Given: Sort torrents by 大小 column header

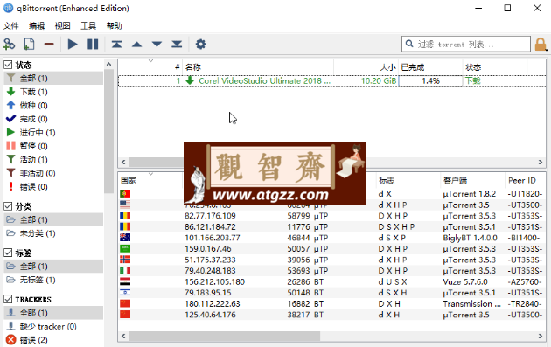Looking at the screenshot, I should pyautogui.click(x=366, y=67).
